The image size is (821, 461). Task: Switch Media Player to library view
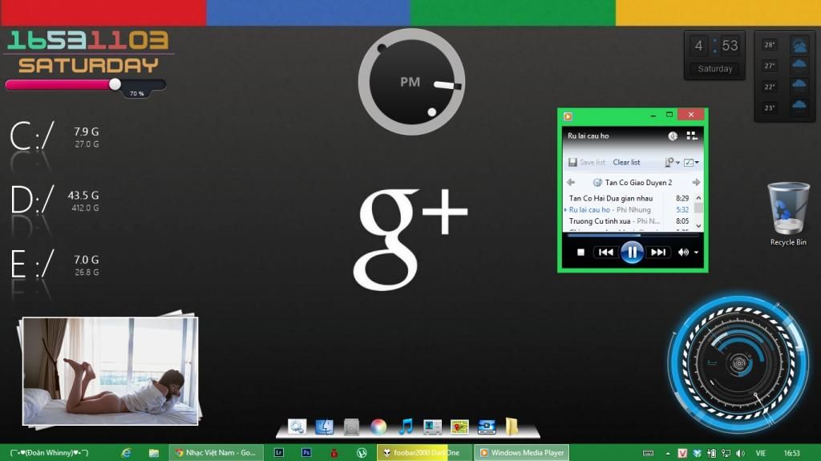(692, 136)
